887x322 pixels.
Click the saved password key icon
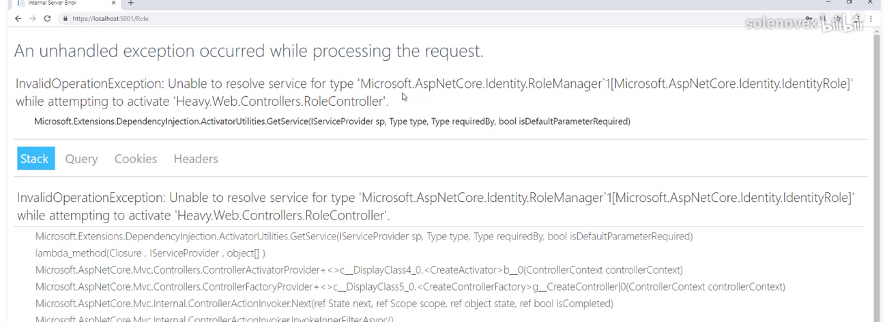point(809,18)
